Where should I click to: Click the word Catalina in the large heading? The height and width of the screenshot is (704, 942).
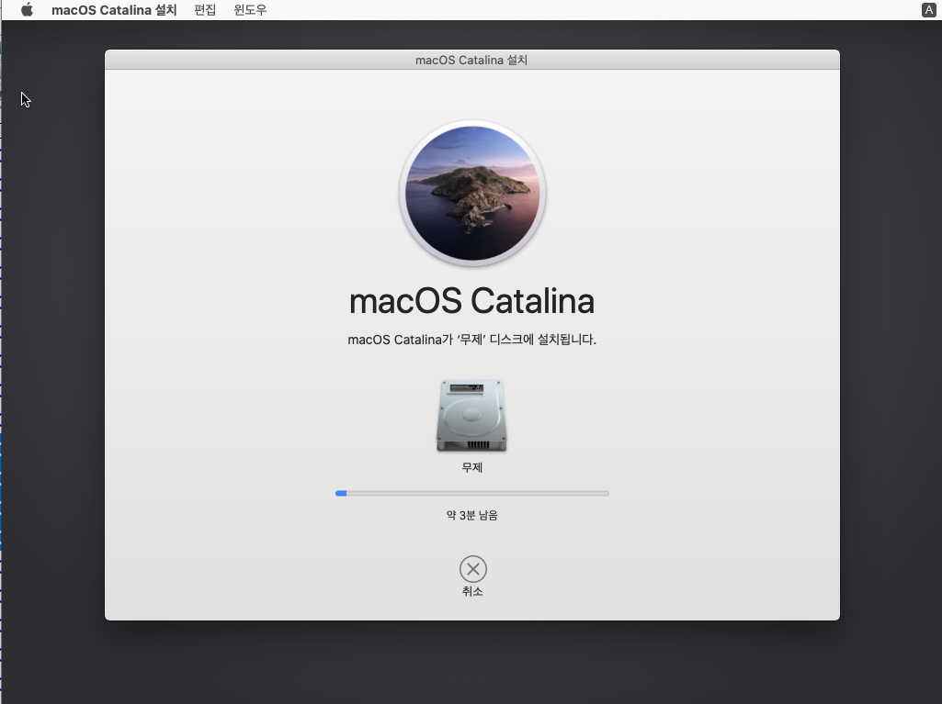(532, 301)
